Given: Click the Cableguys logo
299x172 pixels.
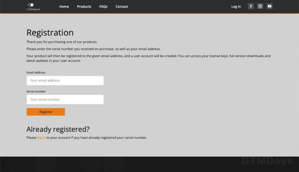Looking at the screenshot, I should click(33, 6).
